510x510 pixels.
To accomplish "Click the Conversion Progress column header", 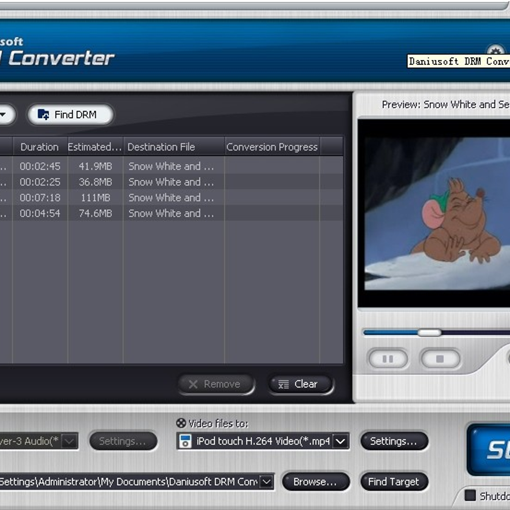I will click(x=272, y=147).
